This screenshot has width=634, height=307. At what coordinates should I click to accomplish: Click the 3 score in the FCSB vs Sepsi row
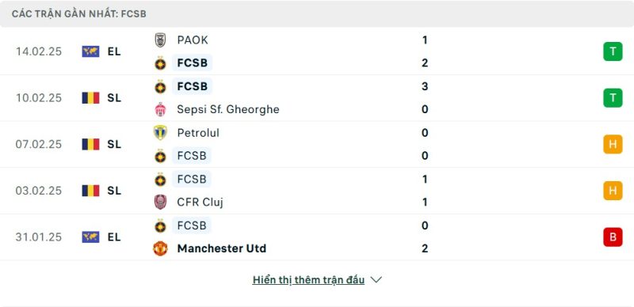pyautogui.click(x=425, y=86)
